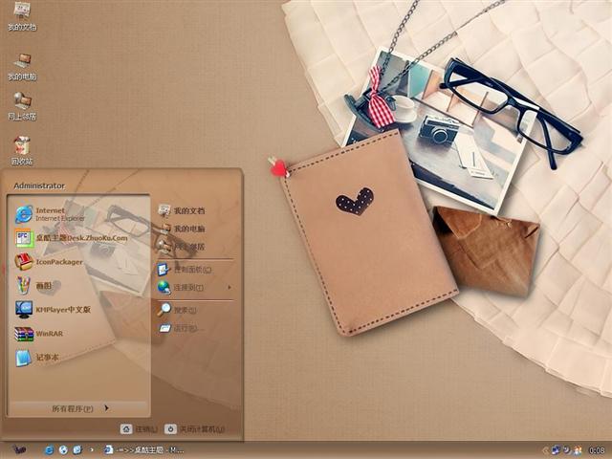Click the 注销 (Log Off) button
This screenshot has height=459, width=612.
point(140,429)
